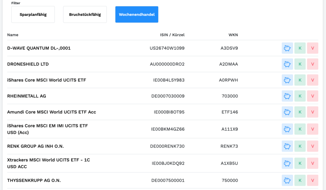Select savings plan icon for Amundi Core MSCI World

[287, 112]
